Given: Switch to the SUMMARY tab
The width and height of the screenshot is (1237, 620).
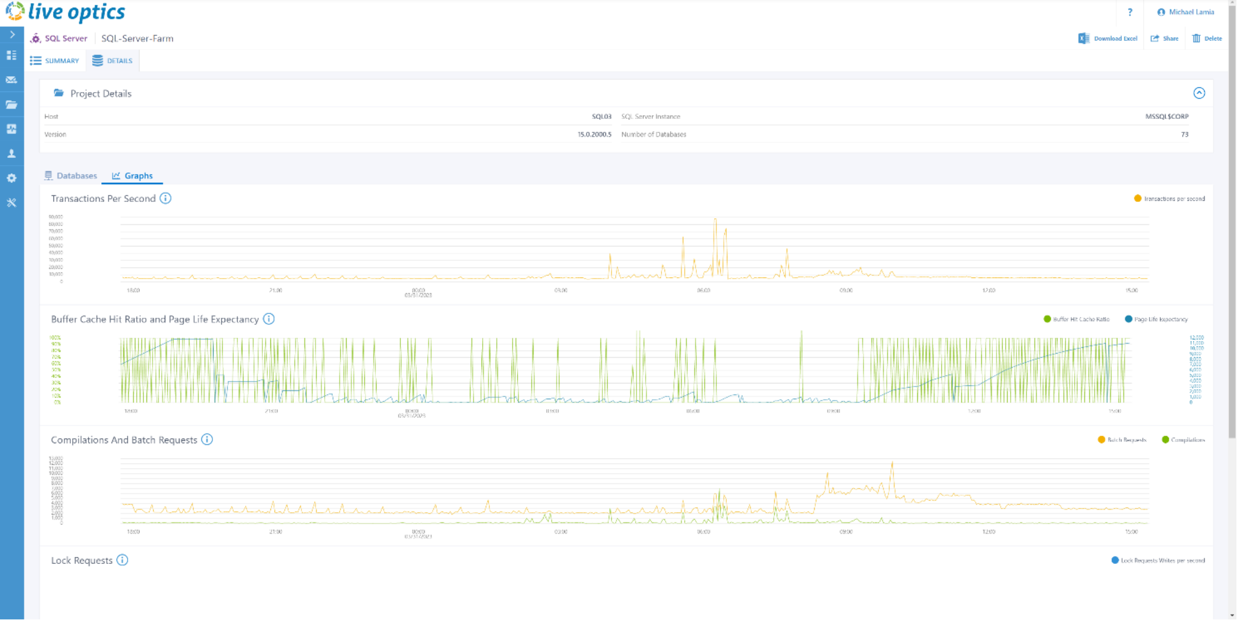Looking at the screenshot, I should (x=55, y=61).
